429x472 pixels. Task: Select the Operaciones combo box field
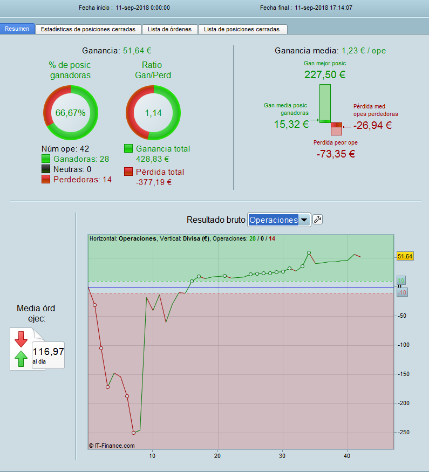pyautogui.click(x=279, y=220)
